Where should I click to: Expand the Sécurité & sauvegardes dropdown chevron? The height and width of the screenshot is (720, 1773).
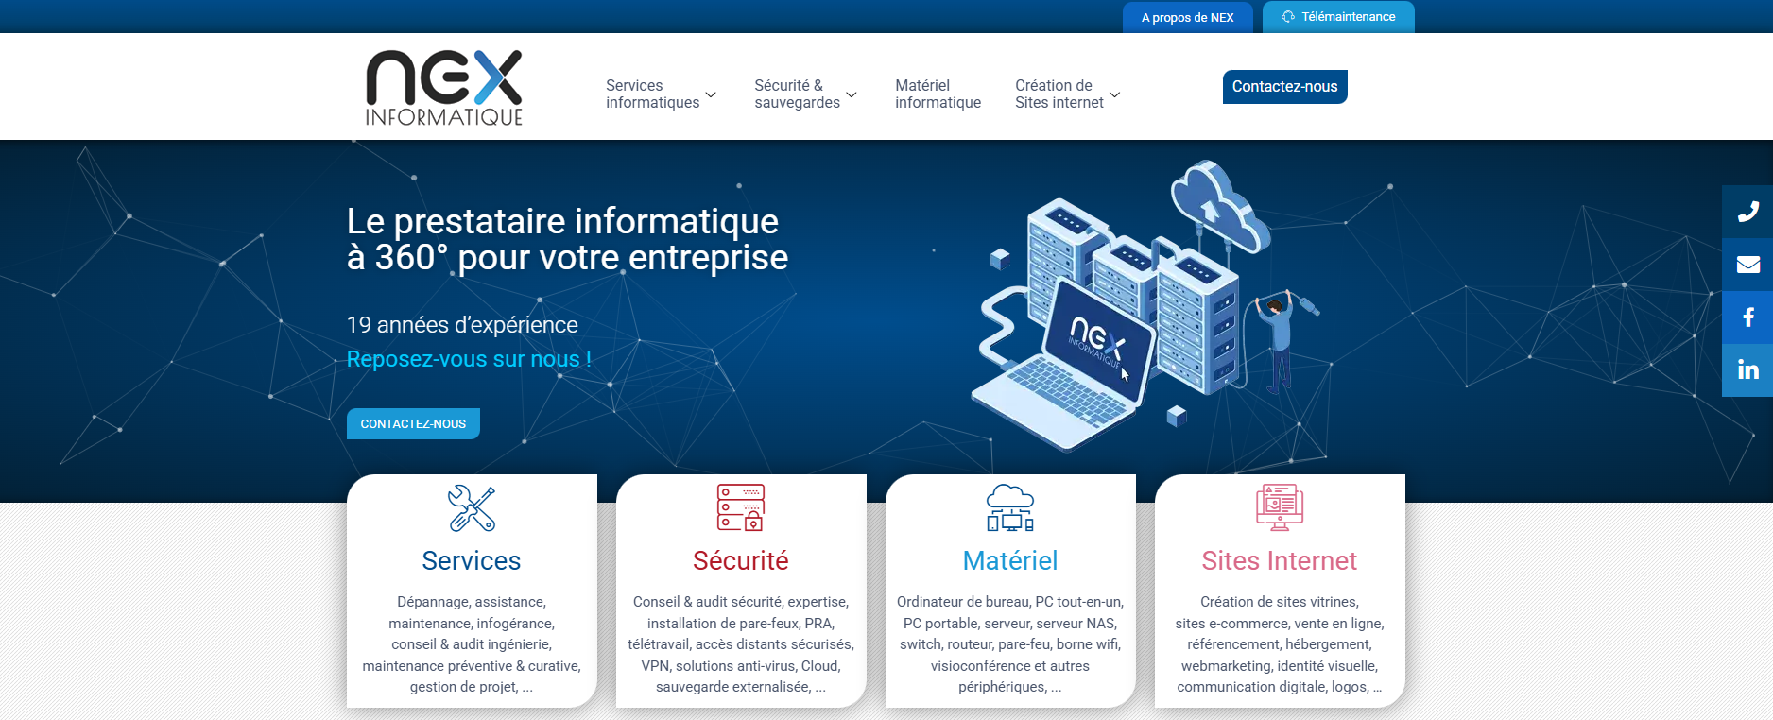tap(852, 94)
